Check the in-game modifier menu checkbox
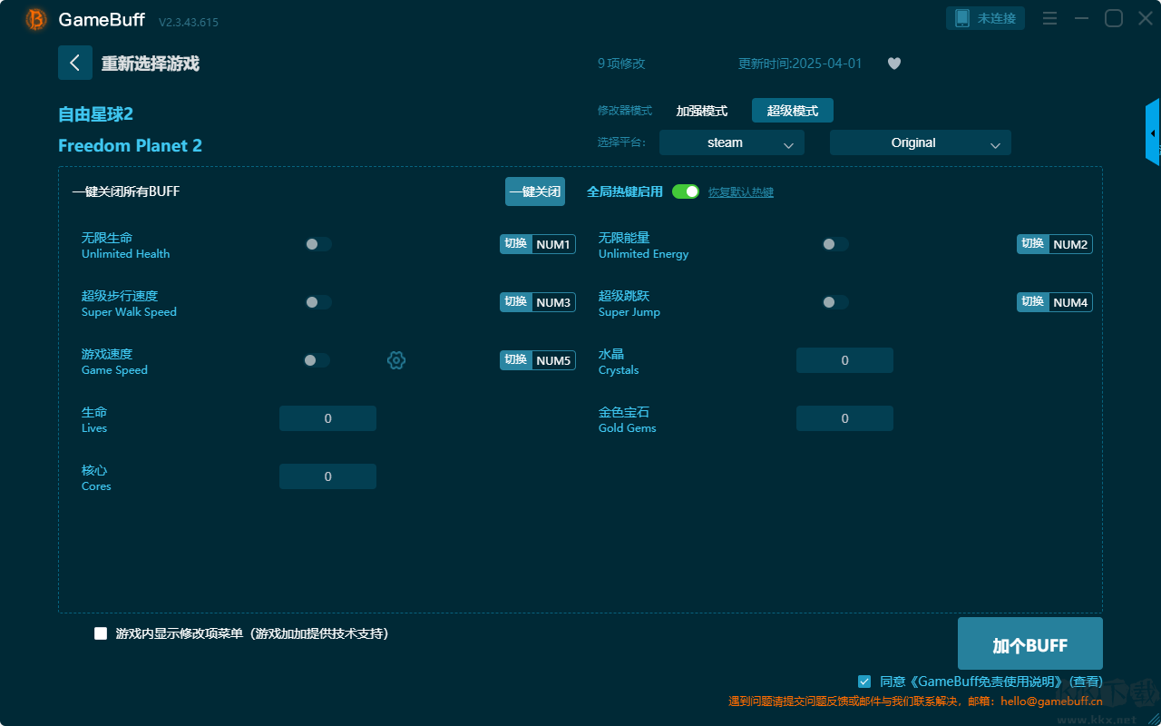The image size is (1161, 726). tap(101, 633)
